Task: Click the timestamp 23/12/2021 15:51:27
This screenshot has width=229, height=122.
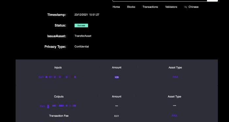Action: 87,15
